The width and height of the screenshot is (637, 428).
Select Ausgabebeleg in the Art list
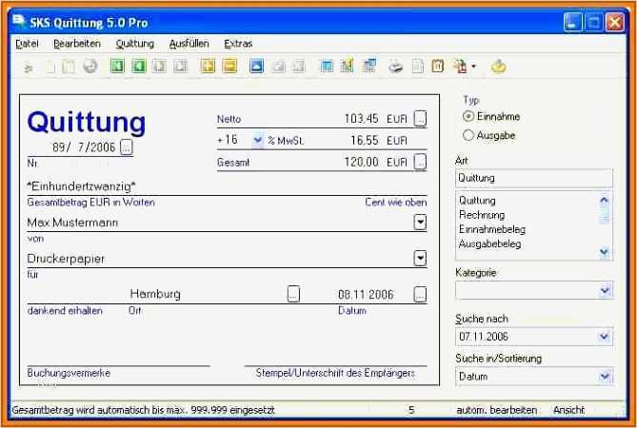click(x=490, y=243)
